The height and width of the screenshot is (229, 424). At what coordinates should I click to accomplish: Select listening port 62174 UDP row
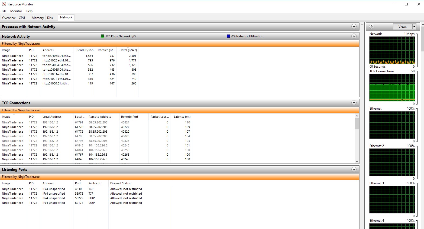pos(86,203)
